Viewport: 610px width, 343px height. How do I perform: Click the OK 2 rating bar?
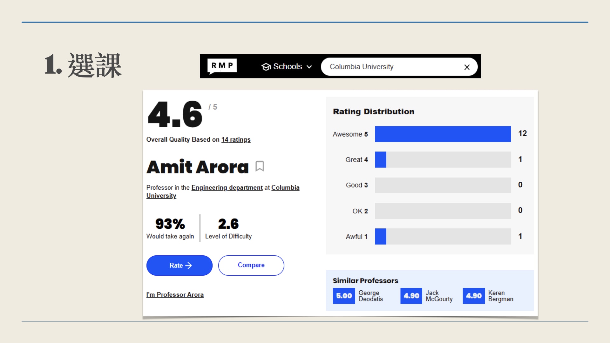[443, 211]
